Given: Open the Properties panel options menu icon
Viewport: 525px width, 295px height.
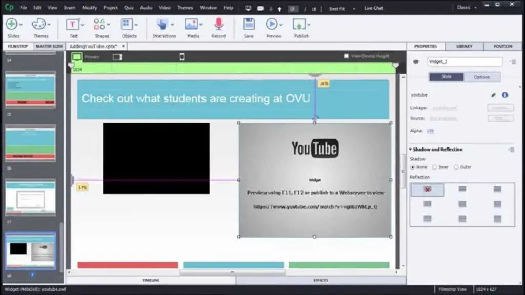Looking at the screenshot, I should (x=513, y=61).
